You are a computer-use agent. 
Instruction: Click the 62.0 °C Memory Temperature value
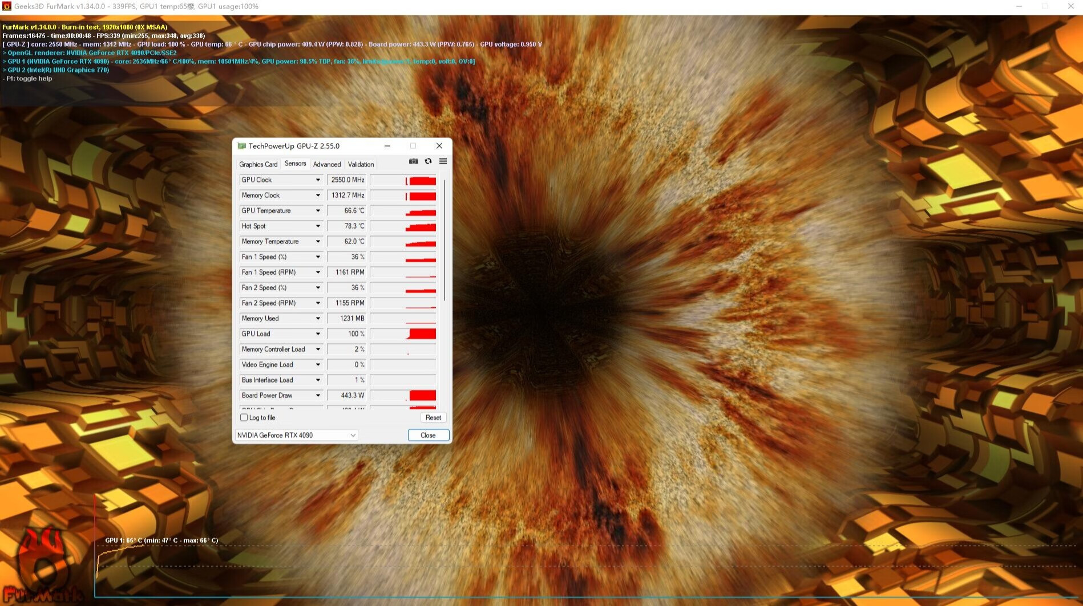click(x=346, y=242)
